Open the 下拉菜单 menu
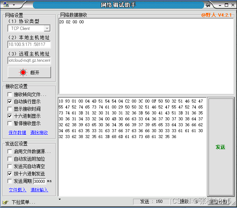The image size is (237, 208). [23, 202]
